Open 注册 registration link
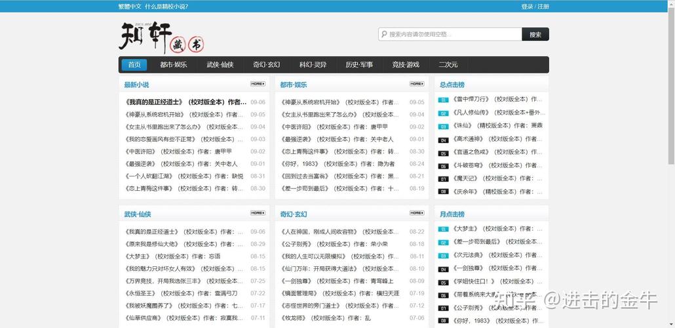675x328 pixels. [543, 7]
